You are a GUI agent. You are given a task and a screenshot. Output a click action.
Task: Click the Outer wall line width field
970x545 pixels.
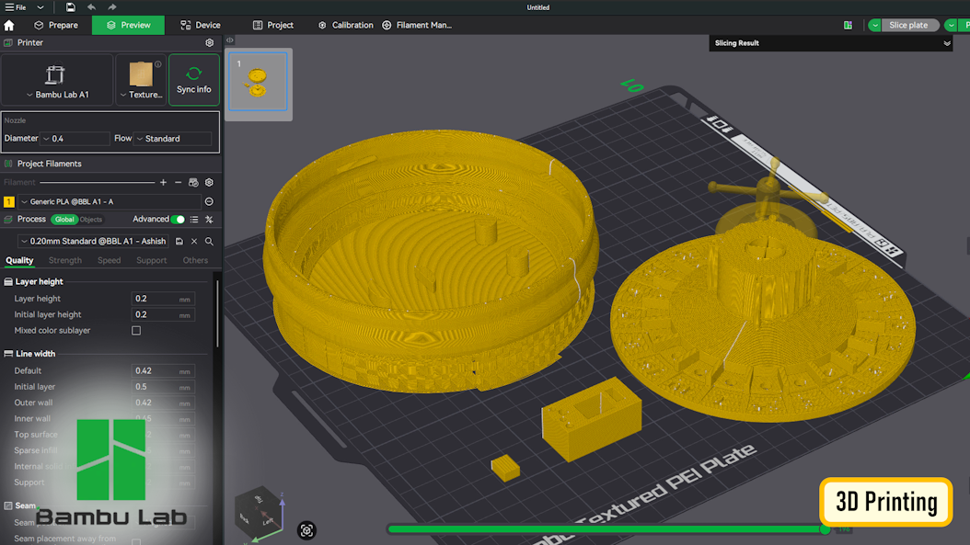163,403
